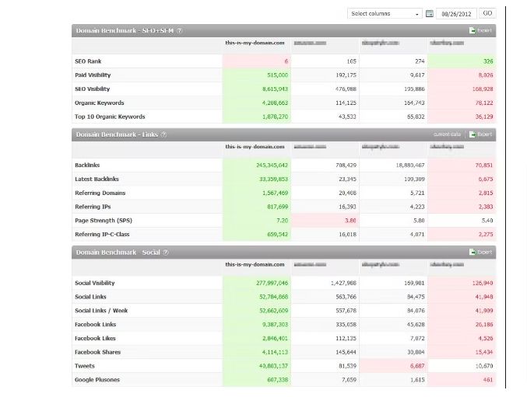
Task: Select this-is-my-domain.com header in Links table
Action: [255, 147]
